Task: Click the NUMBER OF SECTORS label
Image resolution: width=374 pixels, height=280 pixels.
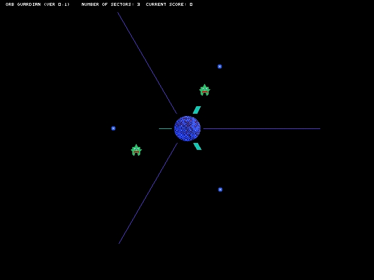Action: 108,4
